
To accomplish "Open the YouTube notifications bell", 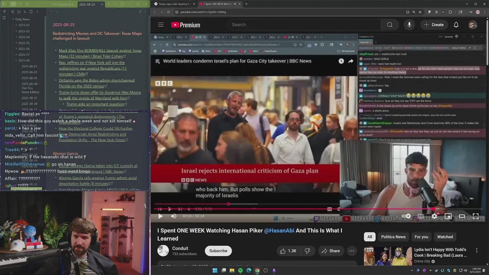I will point(456,25).
